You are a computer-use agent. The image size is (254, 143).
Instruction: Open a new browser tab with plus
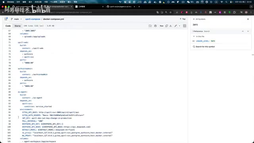(x=139, y=7)
